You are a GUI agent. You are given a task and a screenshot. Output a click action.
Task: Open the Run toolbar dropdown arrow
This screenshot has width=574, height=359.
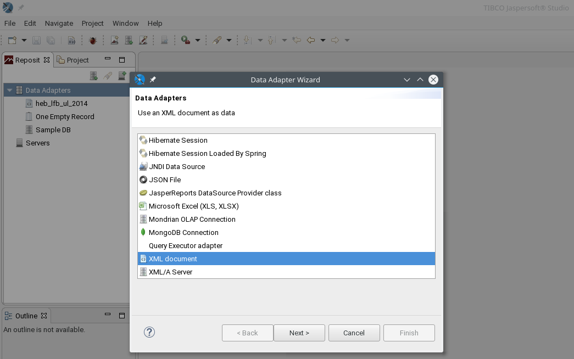click(198, 40)
